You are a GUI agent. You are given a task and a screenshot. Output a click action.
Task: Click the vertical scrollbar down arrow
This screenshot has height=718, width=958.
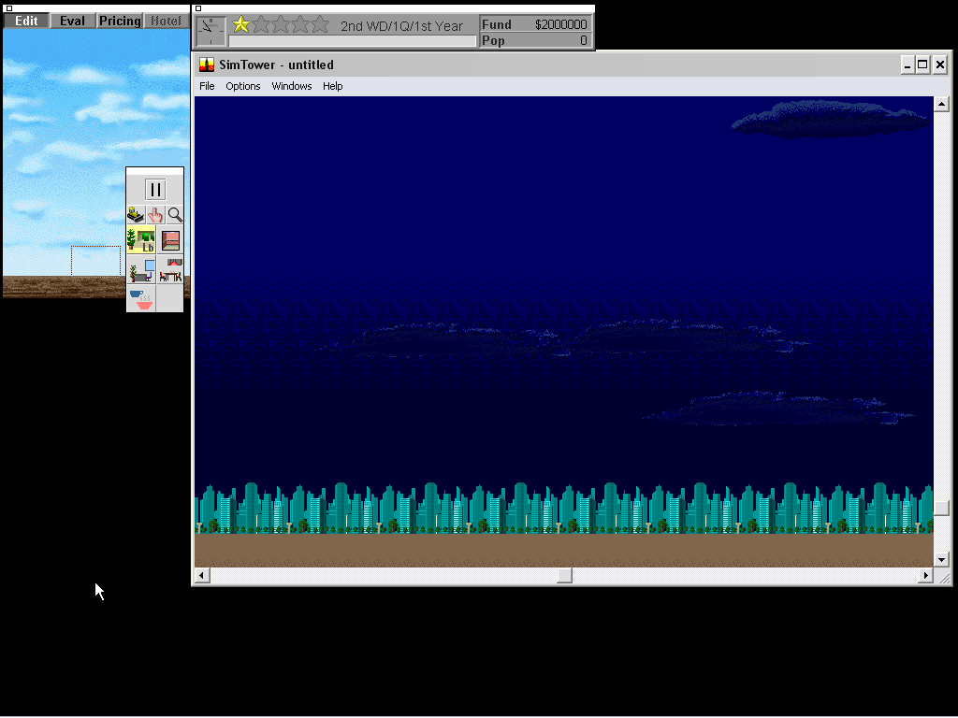[x=941, y=559]
